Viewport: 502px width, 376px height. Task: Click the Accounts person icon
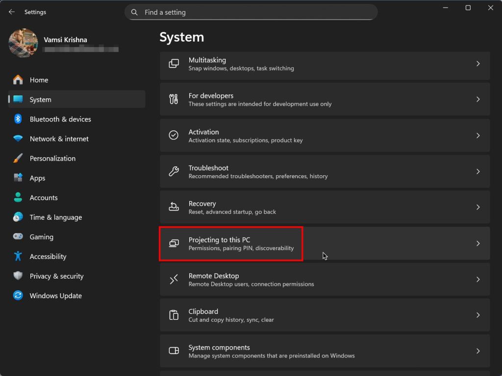click(18, 197)
